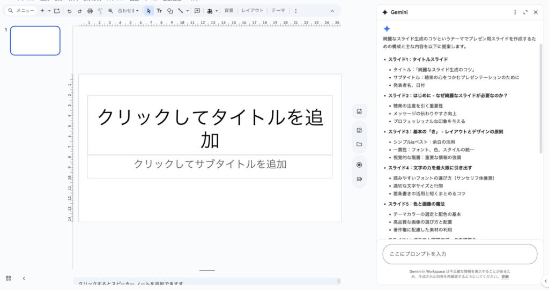Open the レイアウト menu
549x290 pixels.
[253, 11]
